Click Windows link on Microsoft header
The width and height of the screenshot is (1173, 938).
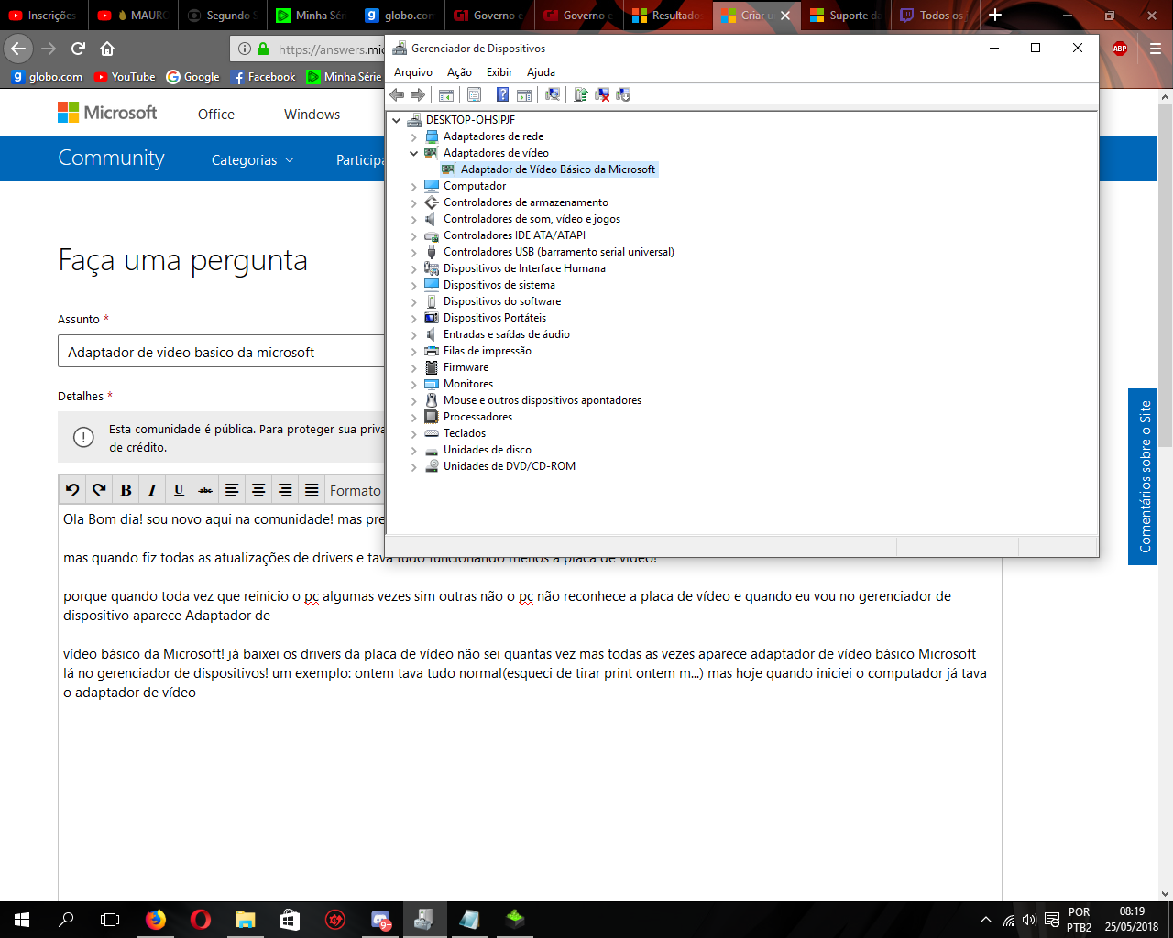[312, 115]
